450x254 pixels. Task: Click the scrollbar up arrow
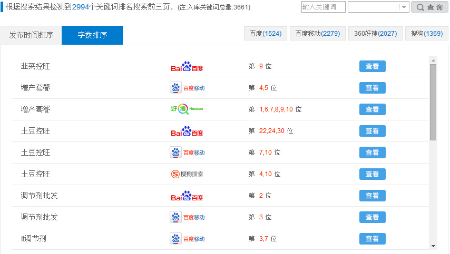433,60
